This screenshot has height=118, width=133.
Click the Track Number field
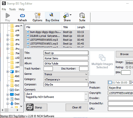coord(48,69)
